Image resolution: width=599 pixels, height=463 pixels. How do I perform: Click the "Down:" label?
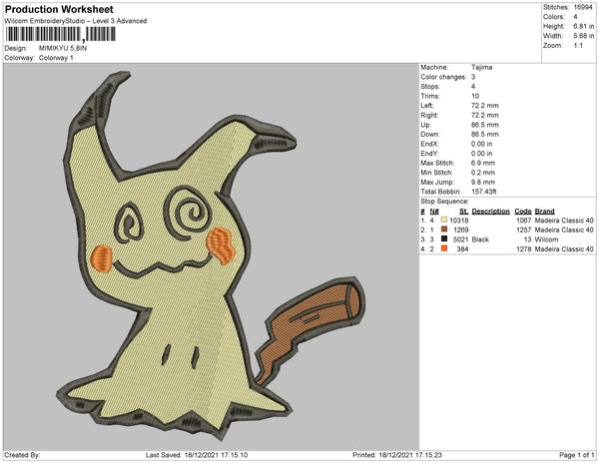[430, 134]
